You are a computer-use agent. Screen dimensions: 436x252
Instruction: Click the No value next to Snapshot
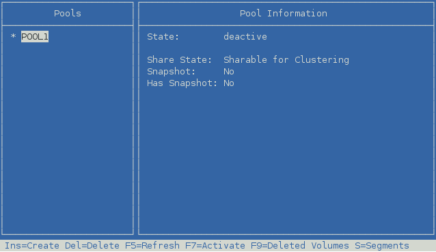coord(229,72)
